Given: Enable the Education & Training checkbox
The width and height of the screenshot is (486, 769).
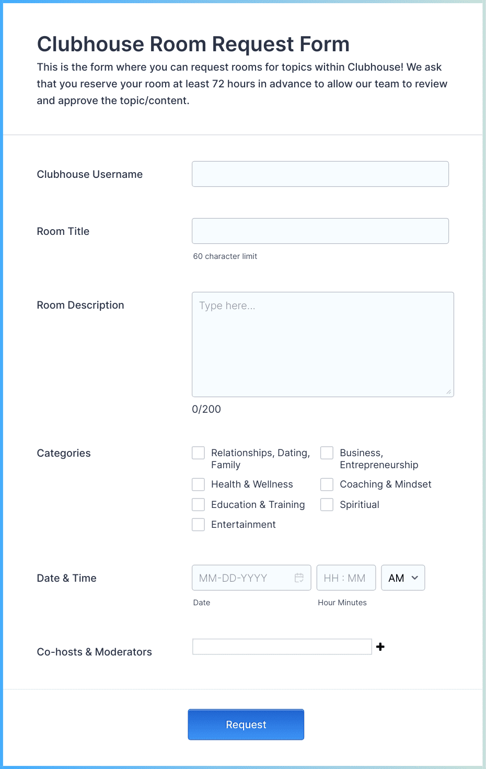Looking at the screenshot, I should [x=198, y=504].
